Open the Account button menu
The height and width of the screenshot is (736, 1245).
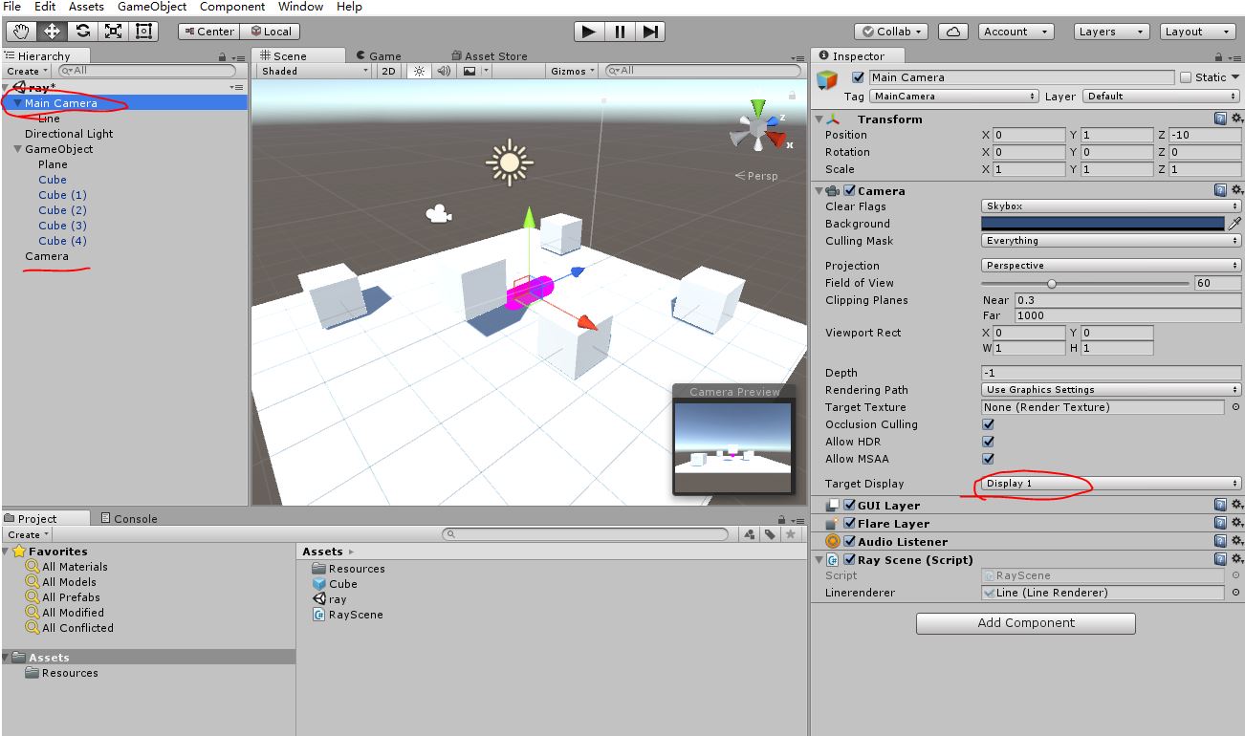click(1016, 32)
